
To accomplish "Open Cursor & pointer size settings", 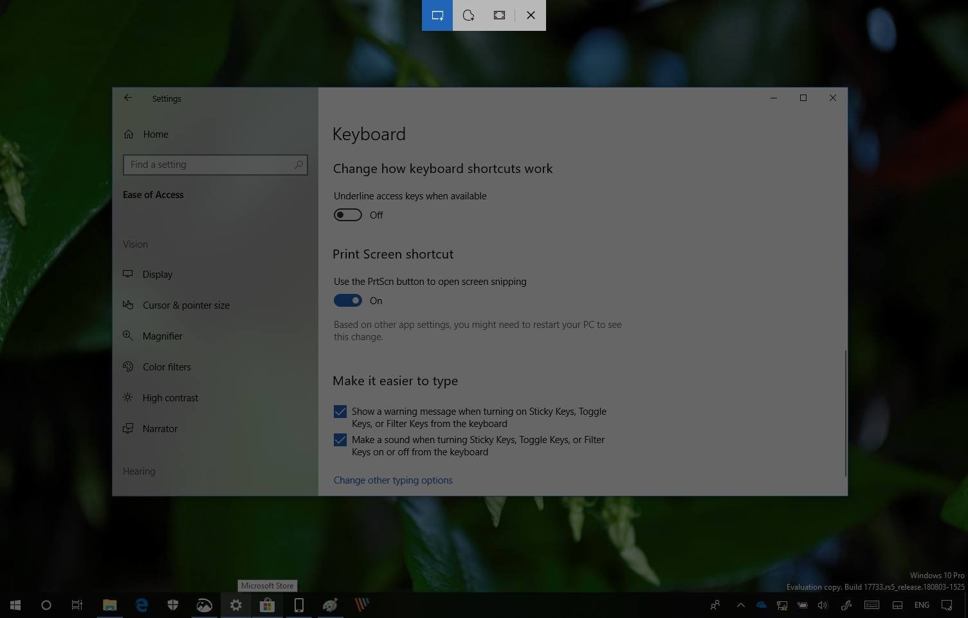I will [186, 305].
